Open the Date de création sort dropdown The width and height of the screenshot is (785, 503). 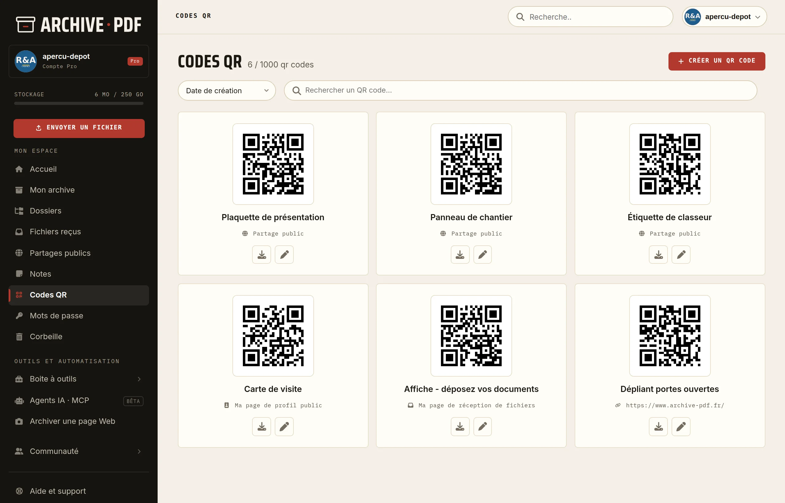pos(227,90)
